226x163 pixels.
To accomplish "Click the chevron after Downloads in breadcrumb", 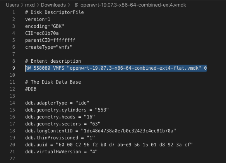I will 69,5.
